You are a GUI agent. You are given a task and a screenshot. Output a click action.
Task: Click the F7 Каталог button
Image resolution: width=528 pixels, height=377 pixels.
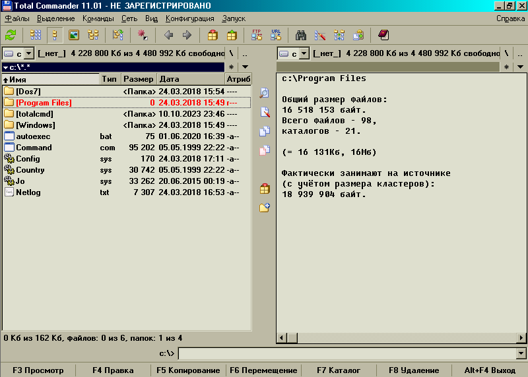[x=339, y=370]
